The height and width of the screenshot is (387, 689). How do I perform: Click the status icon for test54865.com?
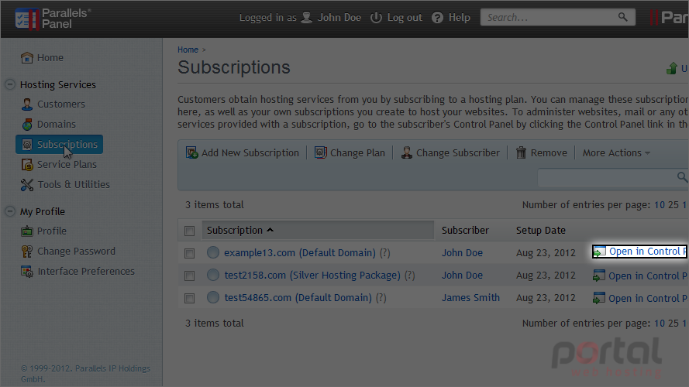pos(212,297)
